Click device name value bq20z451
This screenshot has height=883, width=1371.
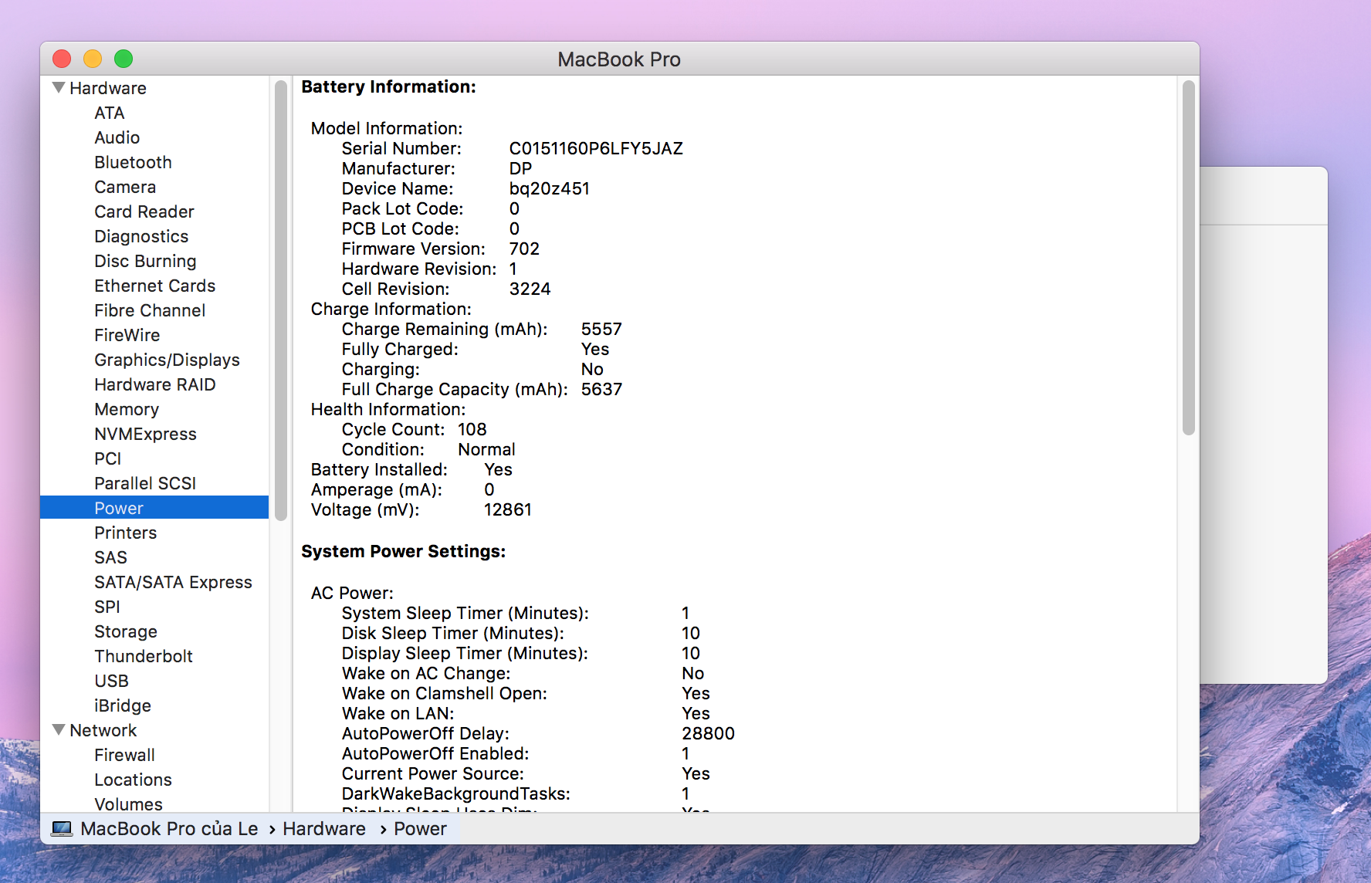click(x=550, y=188)
